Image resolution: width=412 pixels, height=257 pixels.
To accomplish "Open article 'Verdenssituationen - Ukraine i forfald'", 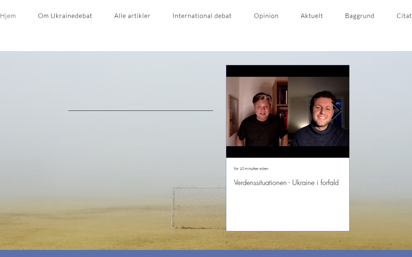I will pyautogui.click(x=286, y=182).
